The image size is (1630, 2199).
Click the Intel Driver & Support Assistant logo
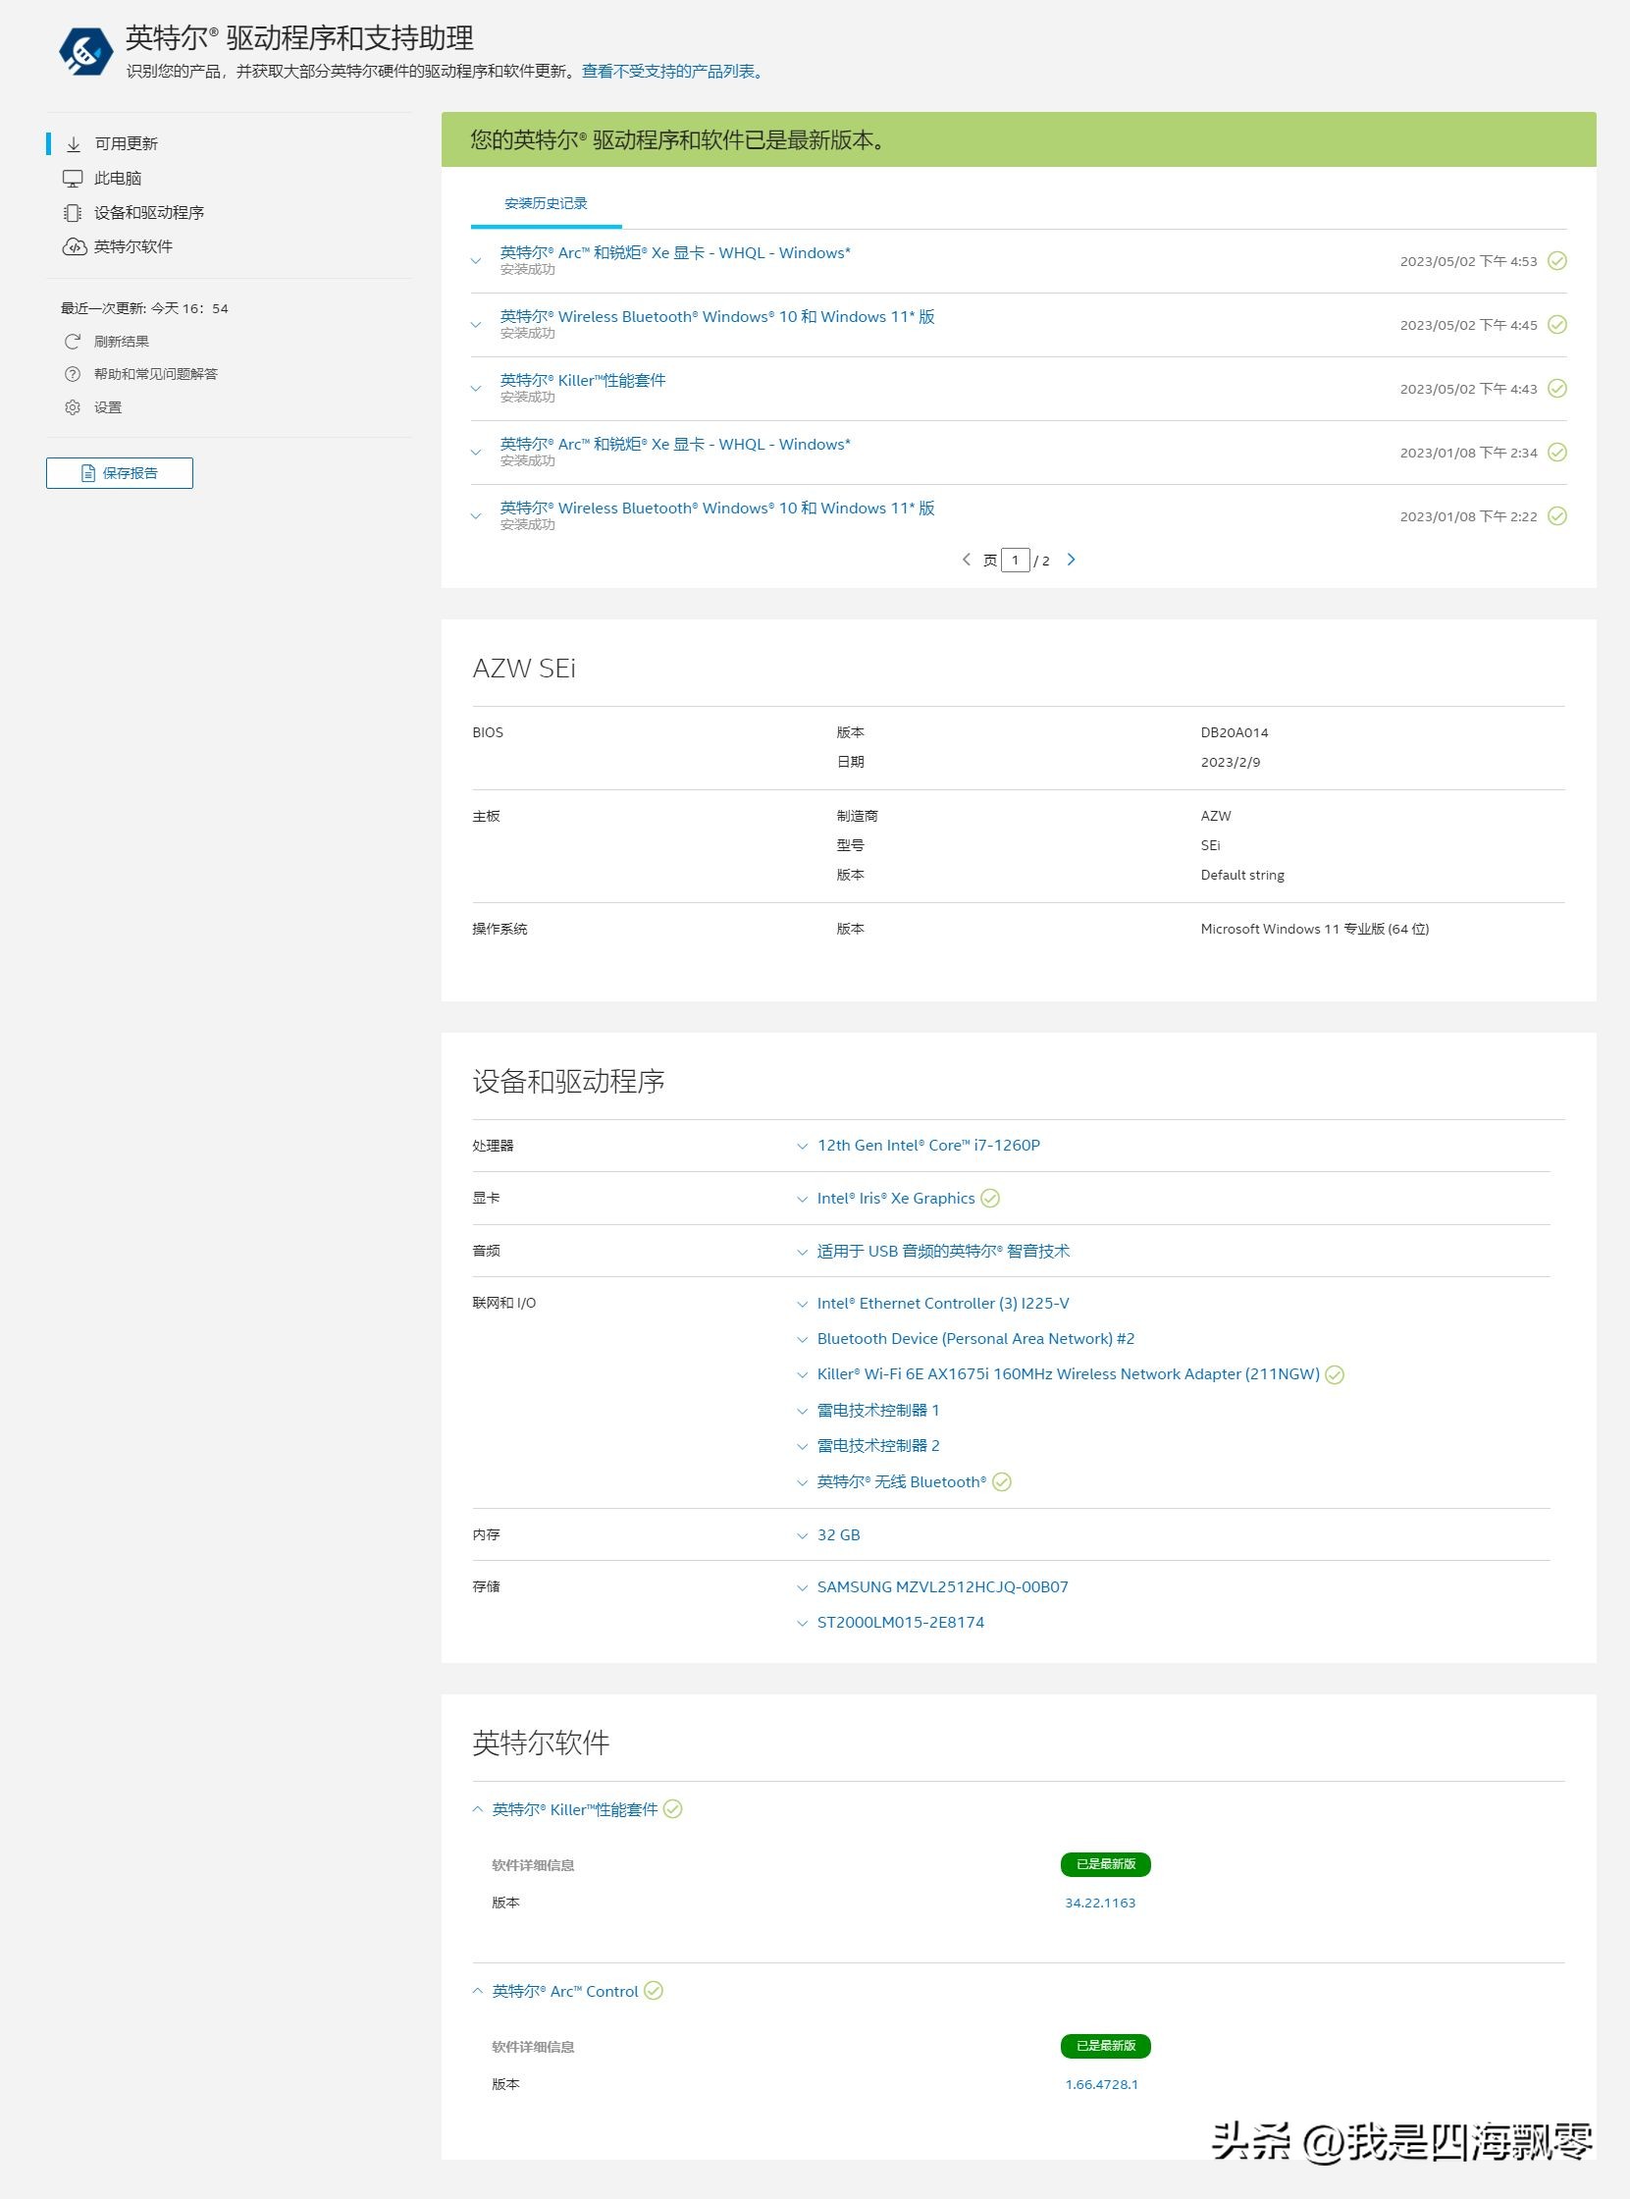86,50
